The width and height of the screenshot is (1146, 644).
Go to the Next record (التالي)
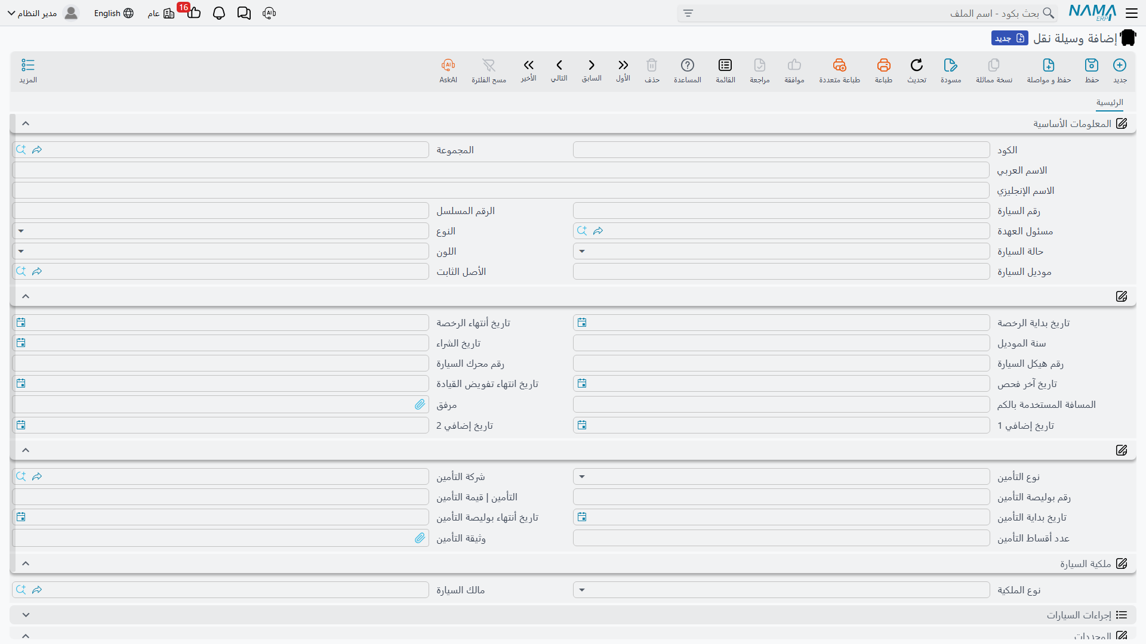pyautogui.click(x=559, y=65)
